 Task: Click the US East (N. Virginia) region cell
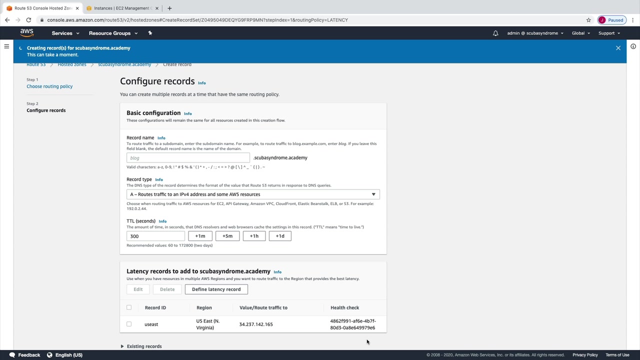[208, 324]
